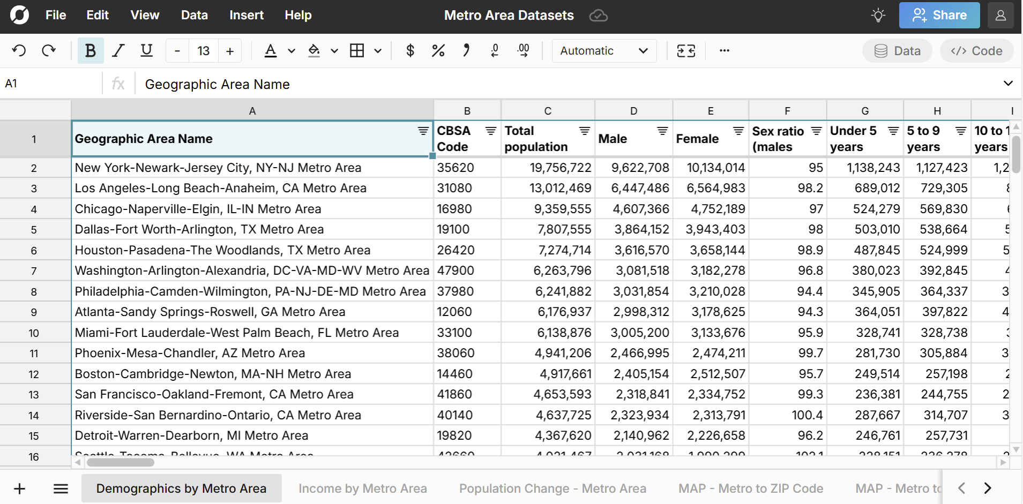Switch to Income by Metro Area tab

click(x=362, y=488)
